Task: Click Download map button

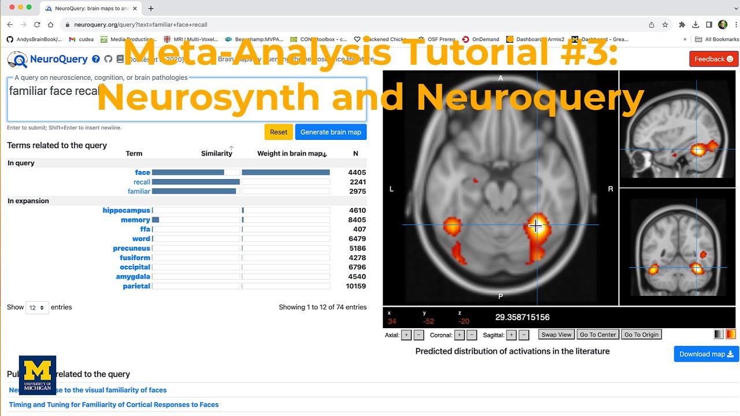Action: tap(706, 354)
